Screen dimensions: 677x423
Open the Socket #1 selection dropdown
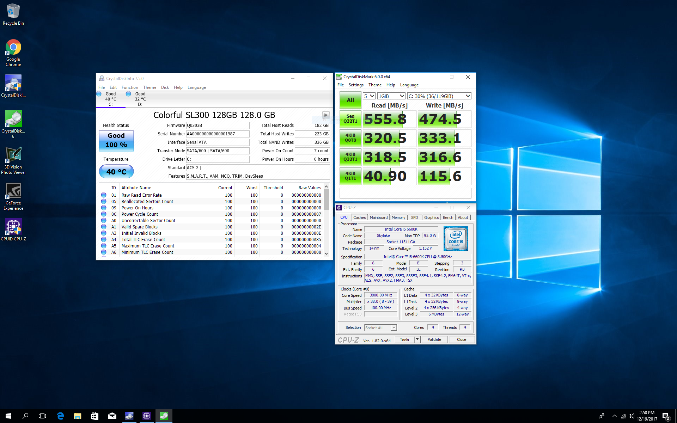pos(380,328)
